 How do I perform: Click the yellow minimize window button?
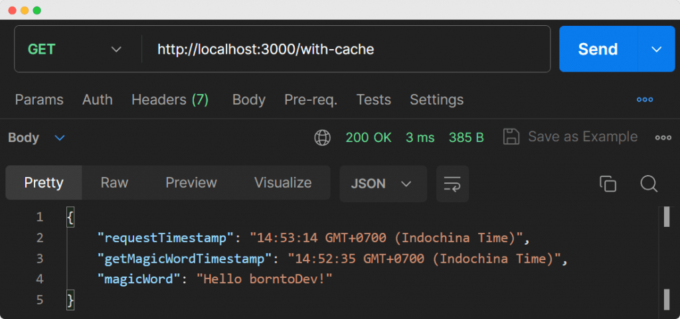pos(25,11)
